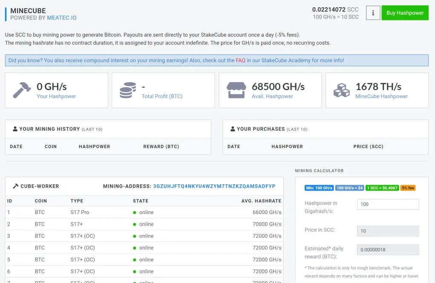Viewport: 435px width, 283px height.
Task: Click the user icon beside Your Purchases
Action: 233,129
